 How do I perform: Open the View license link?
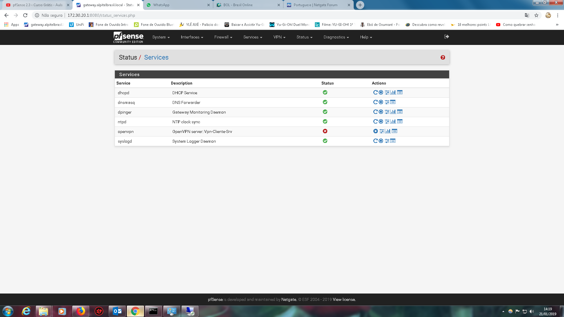click(x=344, y=300)
